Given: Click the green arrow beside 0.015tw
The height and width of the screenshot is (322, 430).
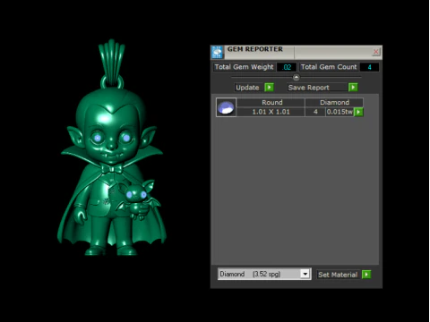Looking at the screenshot, I should [358, 112].
